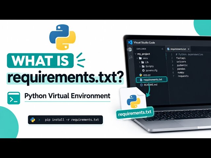The width and height of the screenshot is (211, 158).
Task: Click the teal terminal prompt icon
Action: pos(14,98)
